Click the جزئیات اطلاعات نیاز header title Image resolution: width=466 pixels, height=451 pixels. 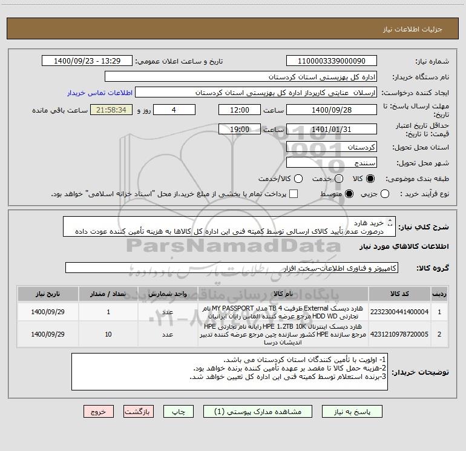412,29
